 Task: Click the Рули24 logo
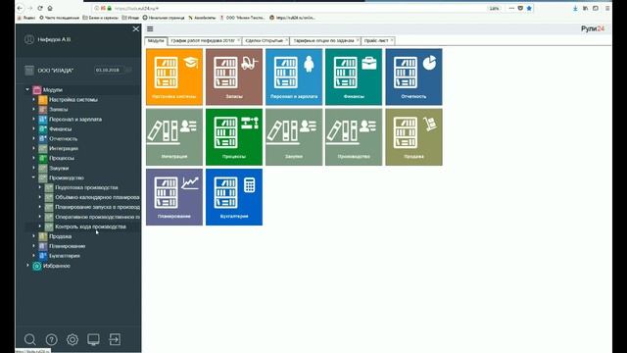click(x=593, y=28)
